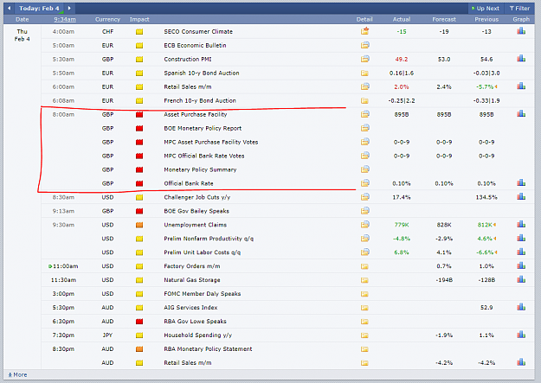This screenshot has height=383, width=541.
Task: Open detail folder for SECO Consumer Climate
Action: 364,31
